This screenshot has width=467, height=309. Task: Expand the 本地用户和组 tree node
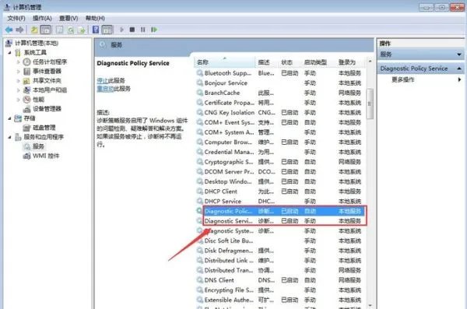[19, 90]
